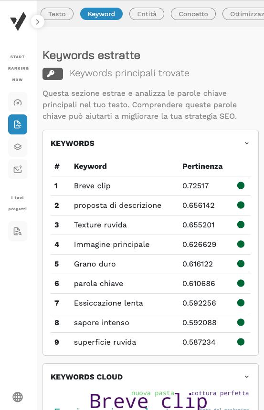Click the 0.72517 relevance value
This screenshot has width=264, height=410.
click(x=196, y=186)
